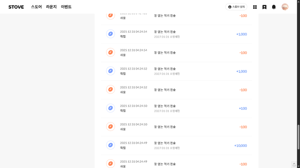This screenshot has width=300, height=168.
Task: Go to the 라운지 section
Action: tap(51, 7)
